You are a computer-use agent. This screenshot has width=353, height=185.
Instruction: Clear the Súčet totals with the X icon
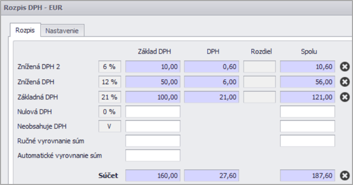345,176
